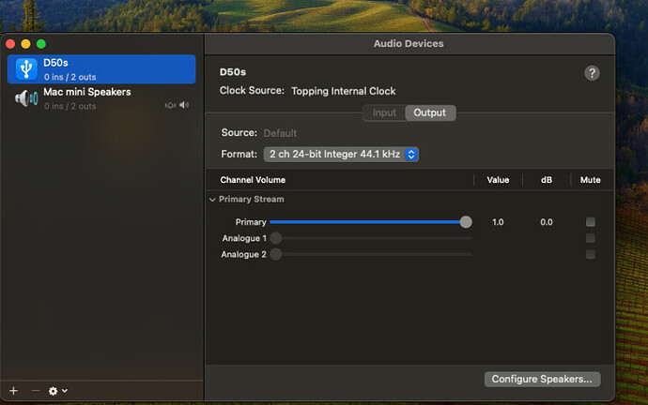
Task: Select the Mac mini Speakers row
Action: pyautogui.click(x=101, y=98)
